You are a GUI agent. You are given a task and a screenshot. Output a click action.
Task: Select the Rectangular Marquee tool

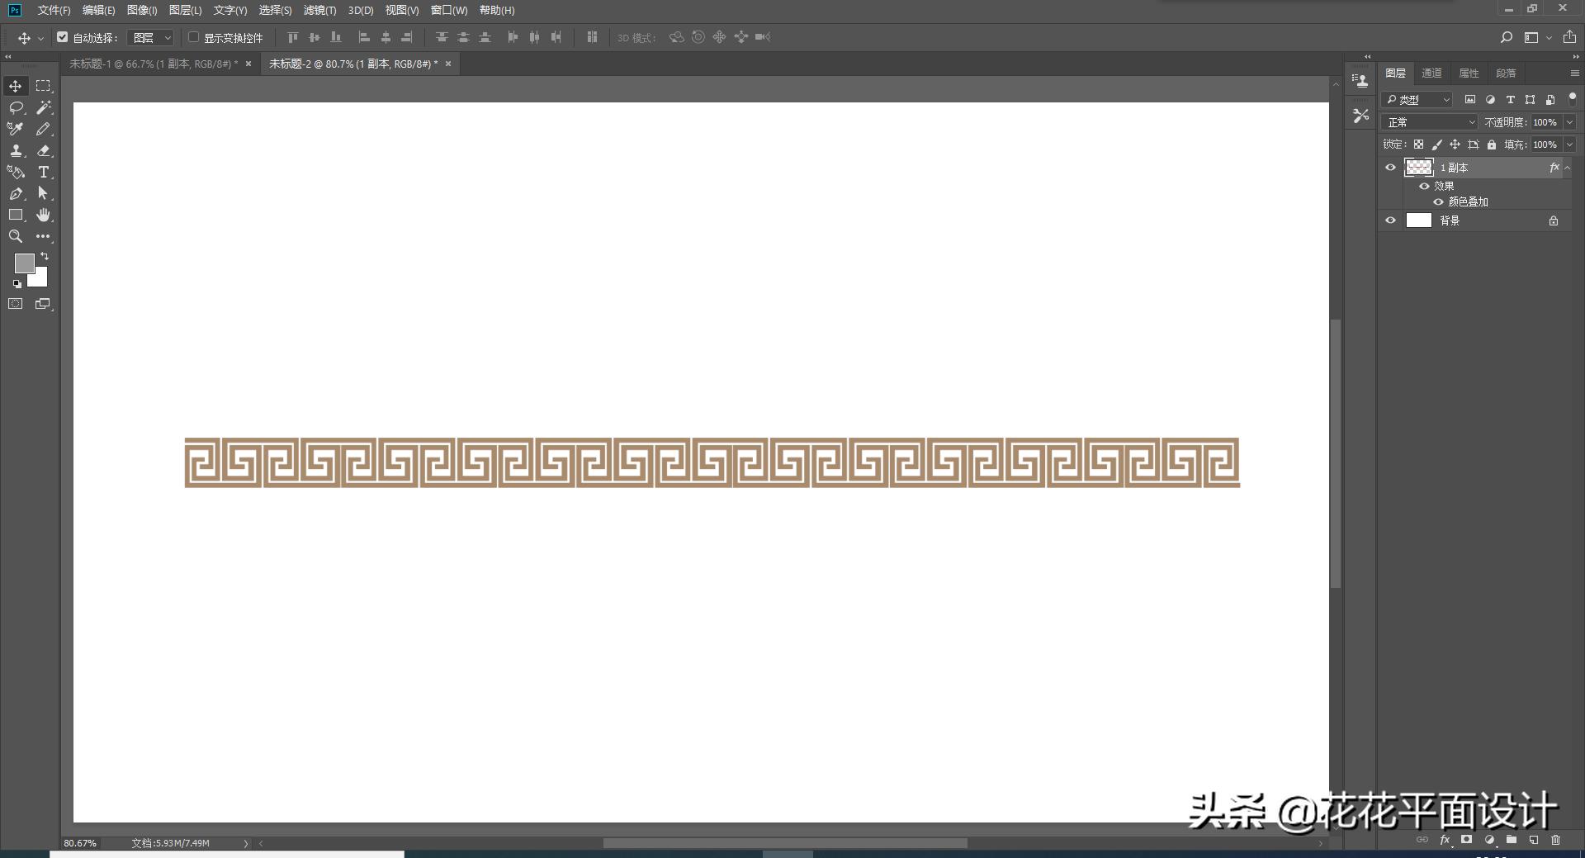click(43, 86)
